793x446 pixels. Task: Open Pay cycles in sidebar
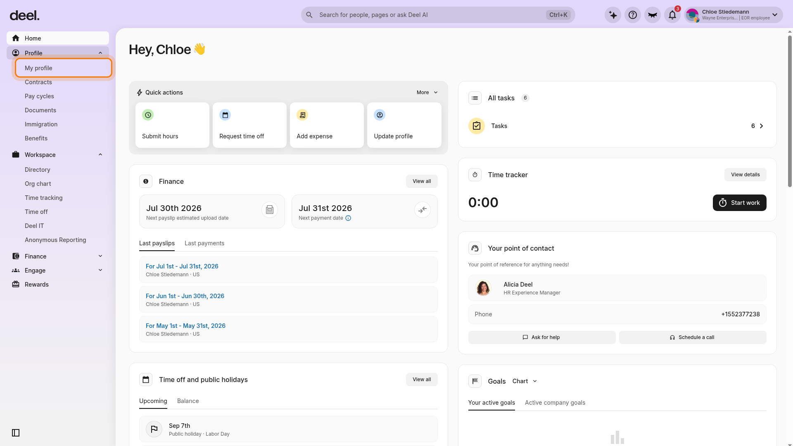(39, 96)
